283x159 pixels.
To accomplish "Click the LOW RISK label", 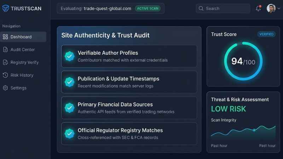I will pyautogui.click(x=229, y=109).
